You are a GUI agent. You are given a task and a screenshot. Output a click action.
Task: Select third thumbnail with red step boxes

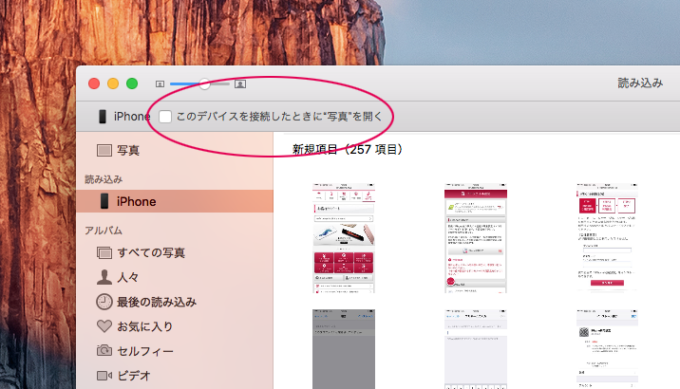[607, 238]
